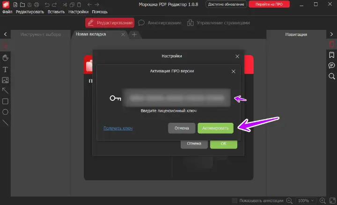Click the green Активировать button
This screenshot has height=205, width=337.
(215, 128)
